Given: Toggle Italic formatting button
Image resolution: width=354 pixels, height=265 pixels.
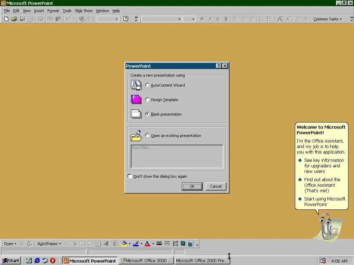Looking at the screenshot, I should [210, 19].
